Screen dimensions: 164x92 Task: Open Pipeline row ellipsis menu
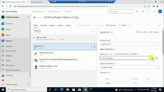tap(93, 31)
